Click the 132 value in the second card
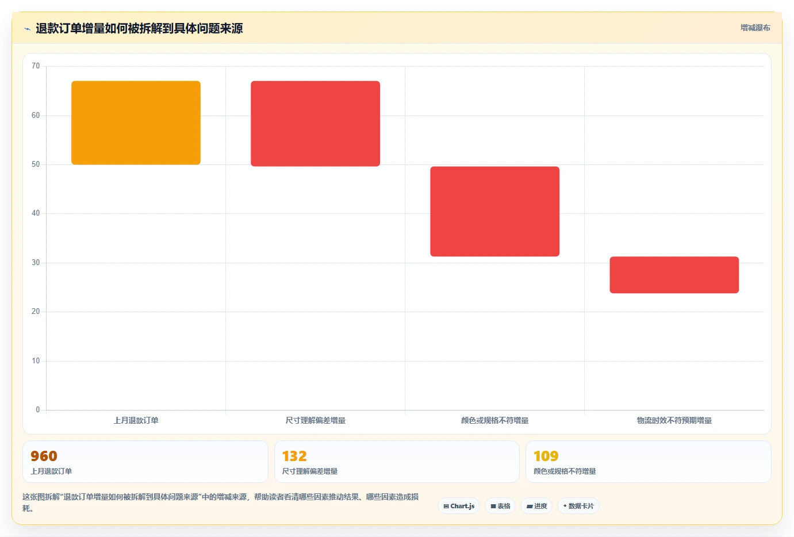This screenshot has width=794, height=537. [294, 456]
